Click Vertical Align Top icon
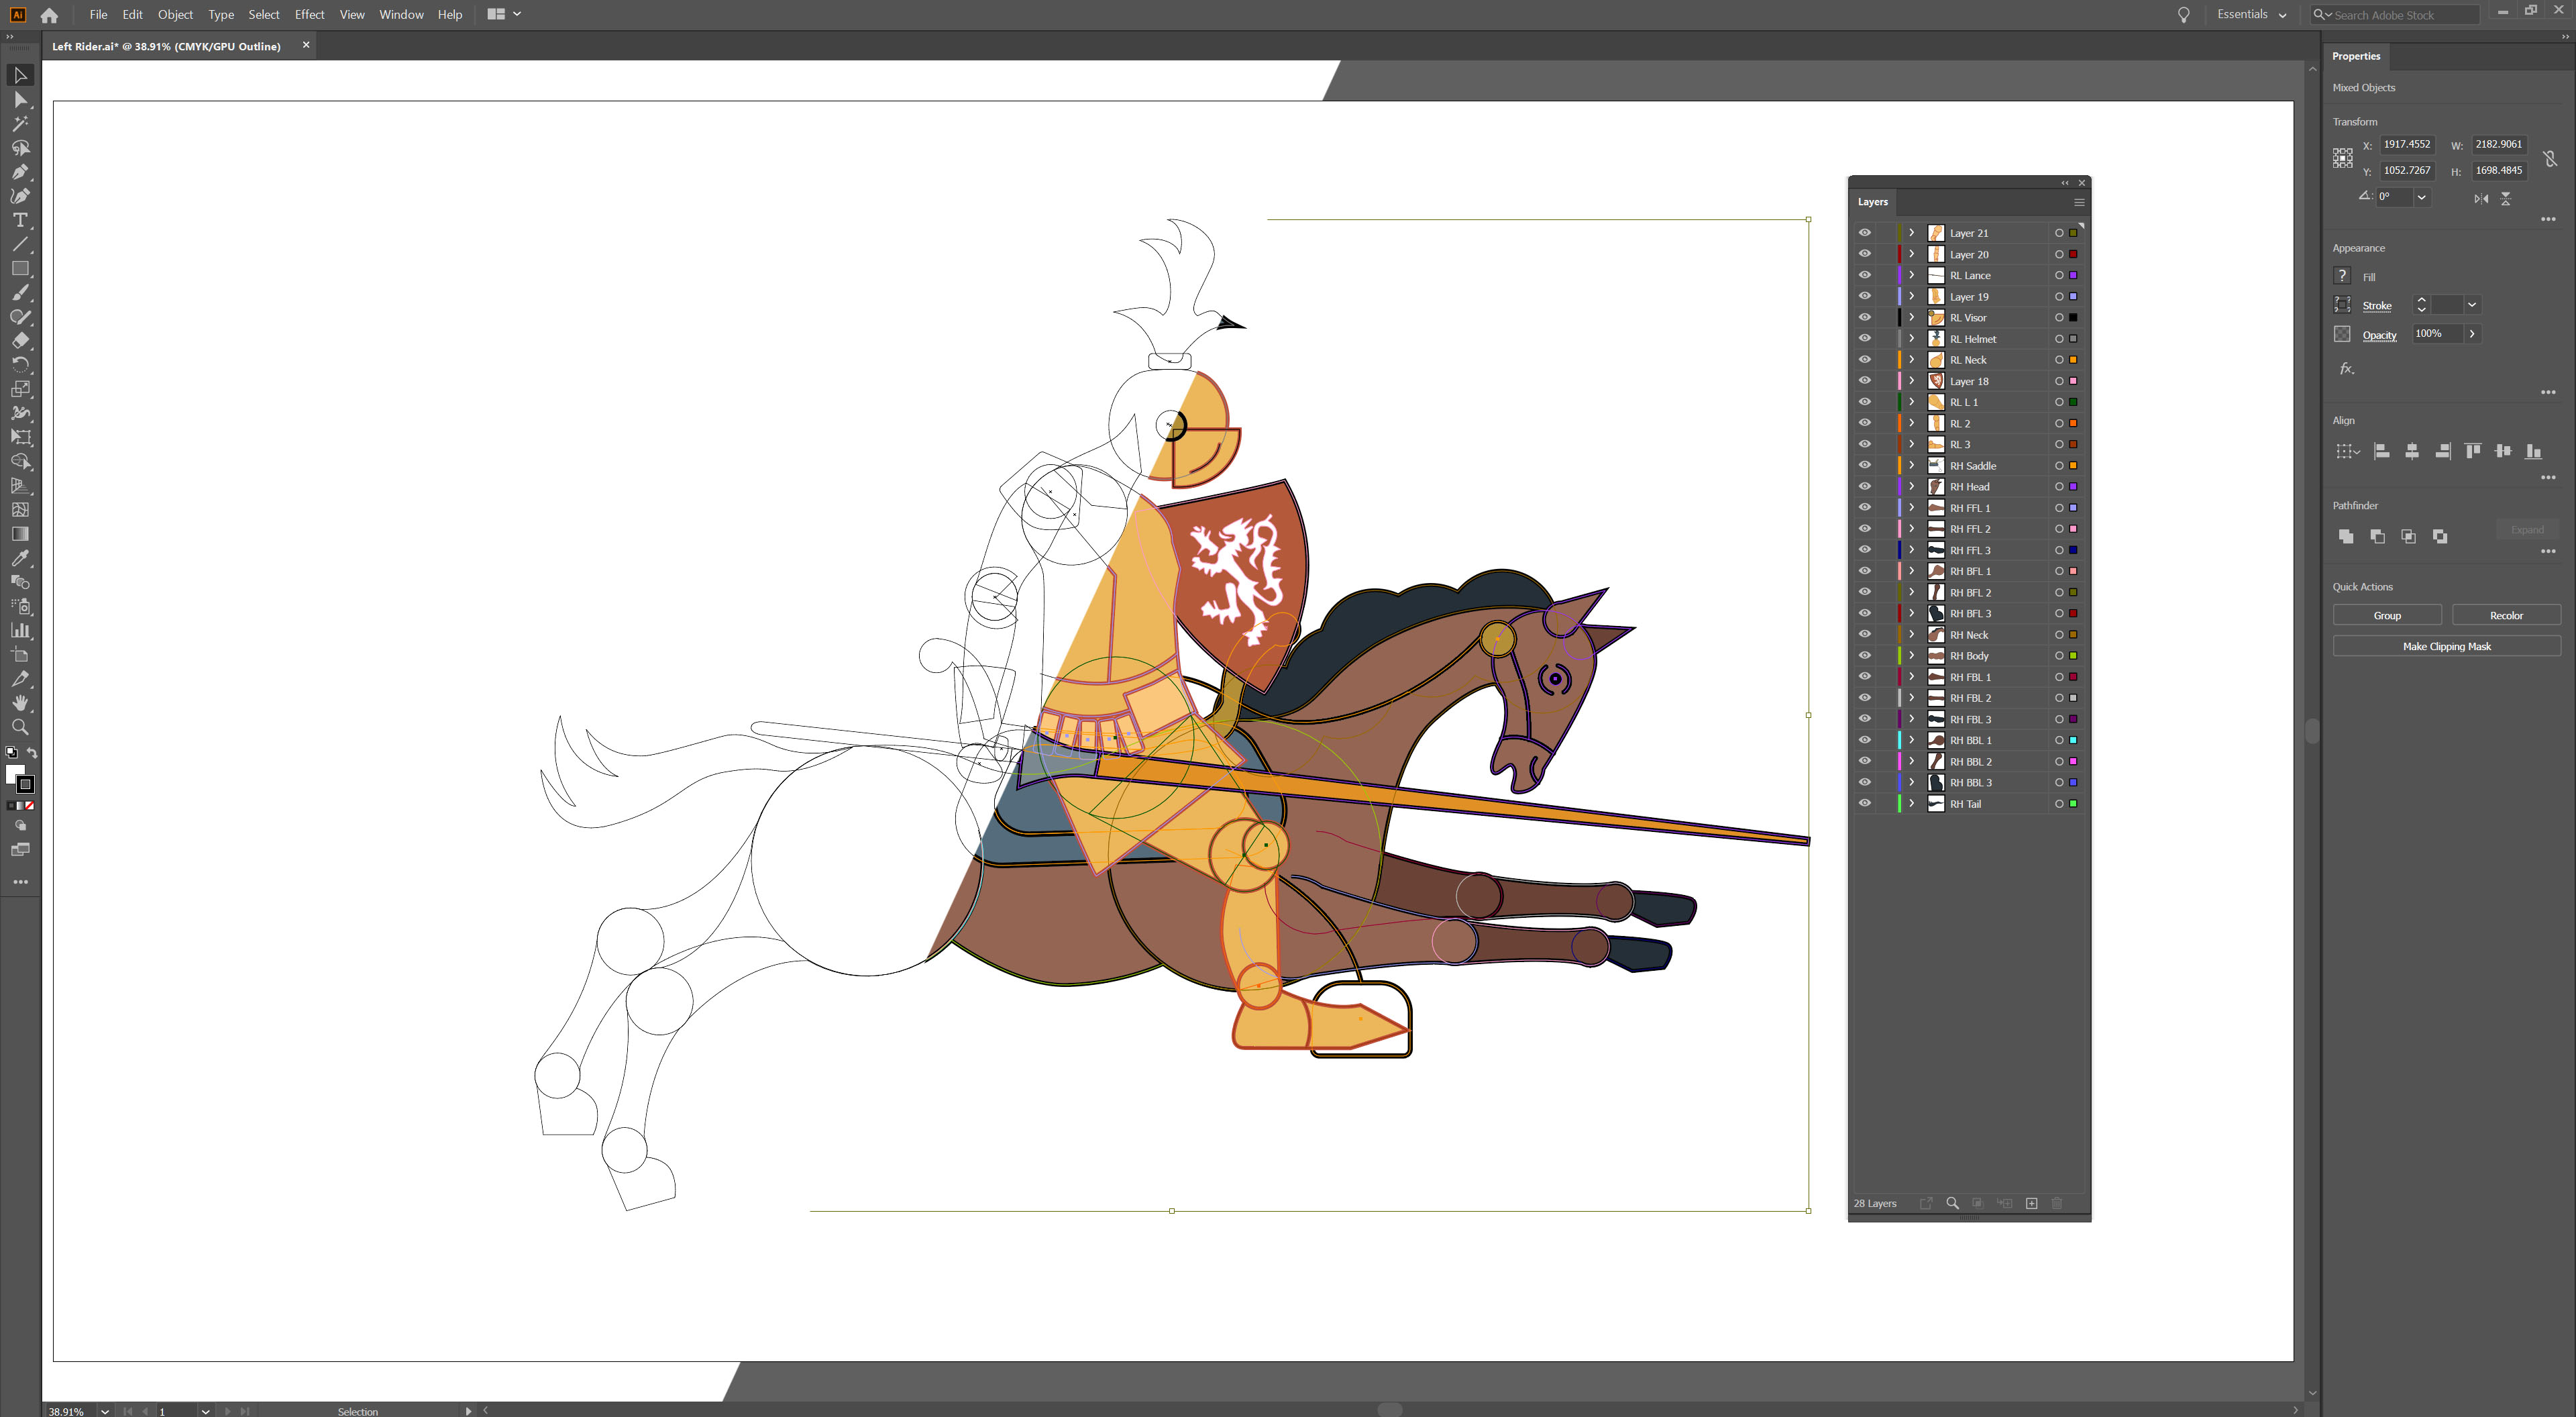The height and width of the screenshot is (1417, 2576). coord(2472,451)
